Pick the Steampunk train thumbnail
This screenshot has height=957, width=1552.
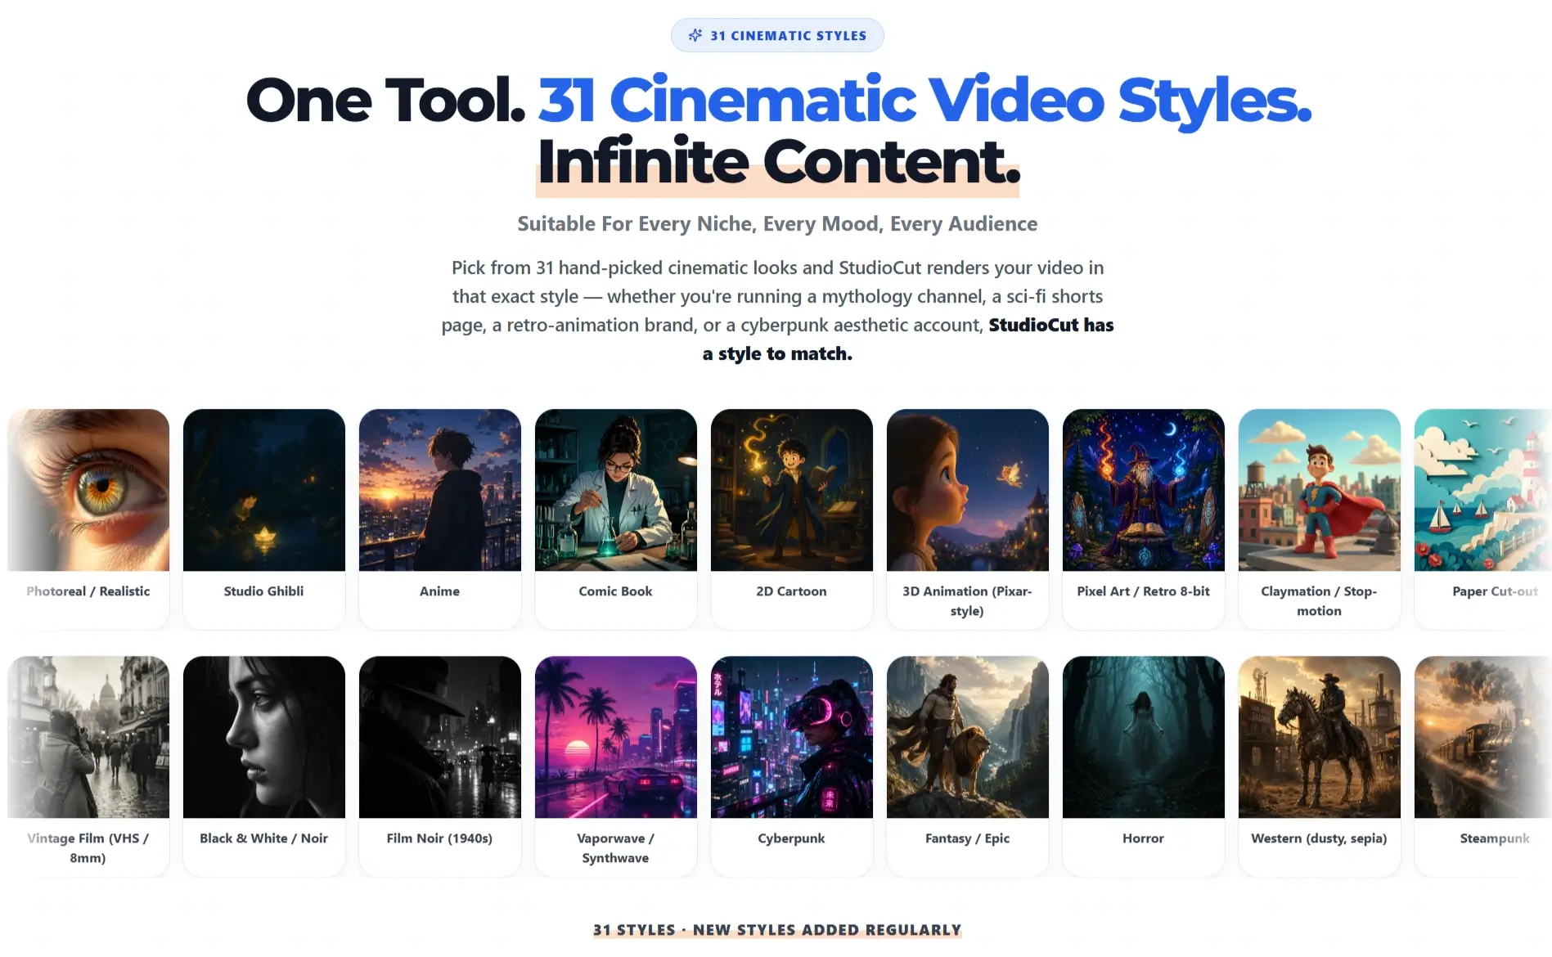pyautogui.click(x=1483, y=737)
